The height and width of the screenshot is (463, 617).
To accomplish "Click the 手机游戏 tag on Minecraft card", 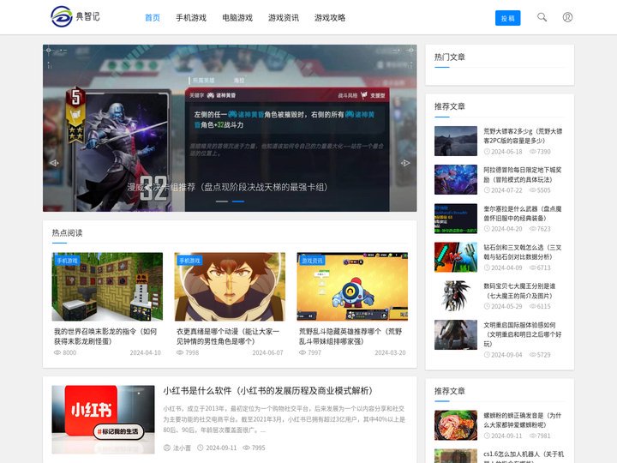I will (67, 261).
